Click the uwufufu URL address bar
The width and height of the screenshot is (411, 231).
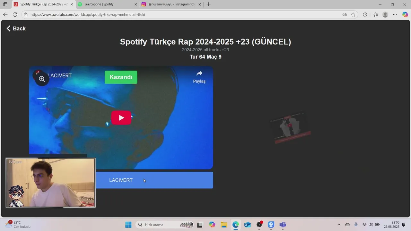click(180, 14)
